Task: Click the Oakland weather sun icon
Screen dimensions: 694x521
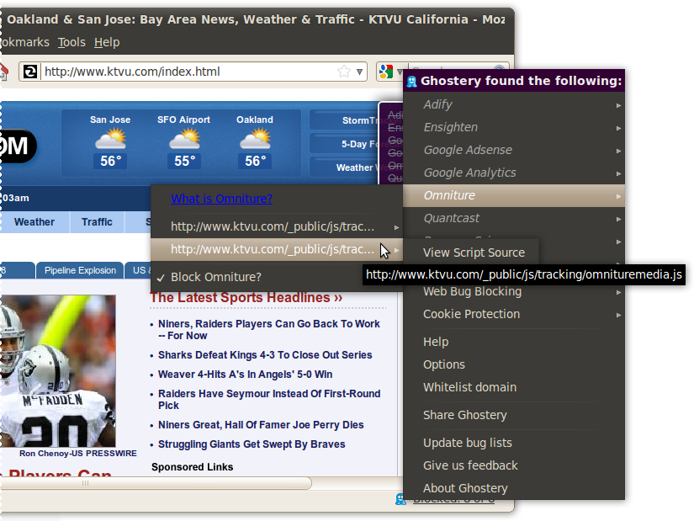Action: [256, 138]
